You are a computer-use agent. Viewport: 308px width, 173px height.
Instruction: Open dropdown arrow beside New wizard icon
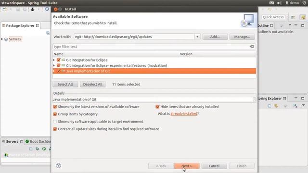[11, 9]
